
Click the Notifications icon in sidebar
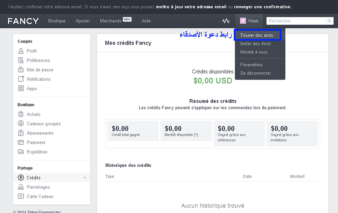[21, 79]
